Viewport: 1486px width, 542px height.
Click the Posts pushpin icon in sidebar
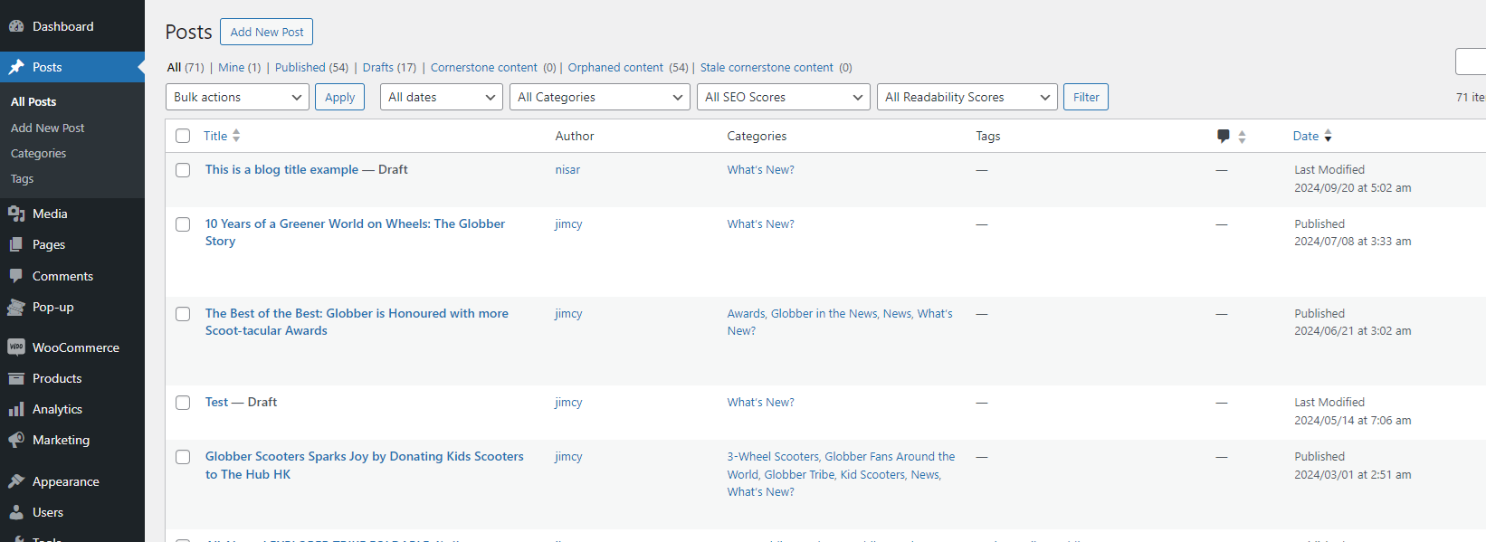pyautogui.click(x=16, y=67)
